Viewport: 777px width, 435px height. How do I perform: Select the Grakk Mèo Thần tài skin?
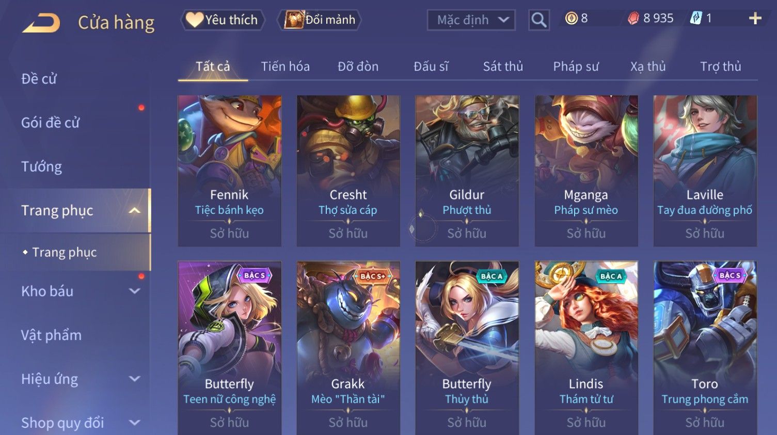pos(348,348)
